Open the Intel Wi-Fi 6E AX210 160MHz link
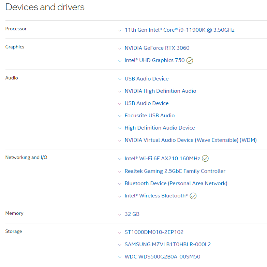Screen dimensions: 267x267 [x=162, y=158]
